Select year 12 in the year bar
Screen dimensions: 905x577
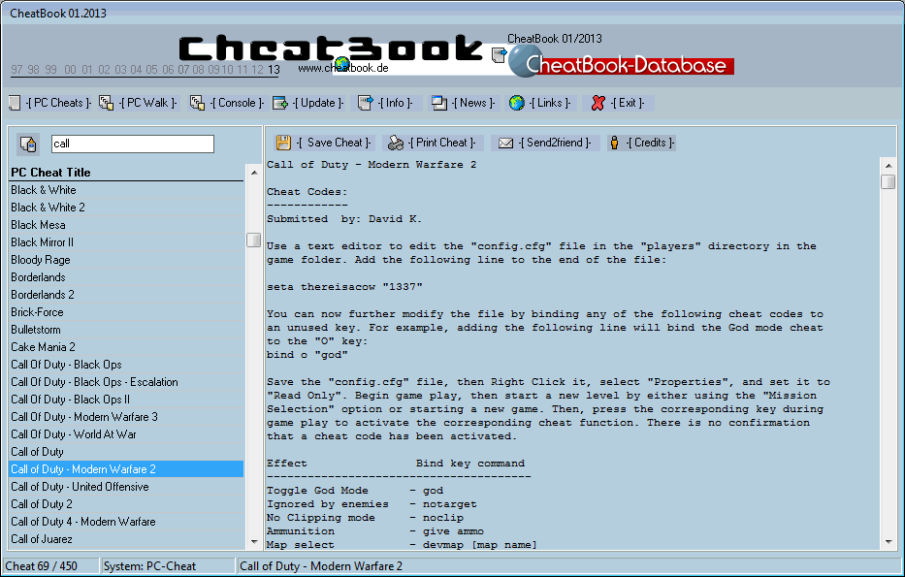[x=257, y=70]
